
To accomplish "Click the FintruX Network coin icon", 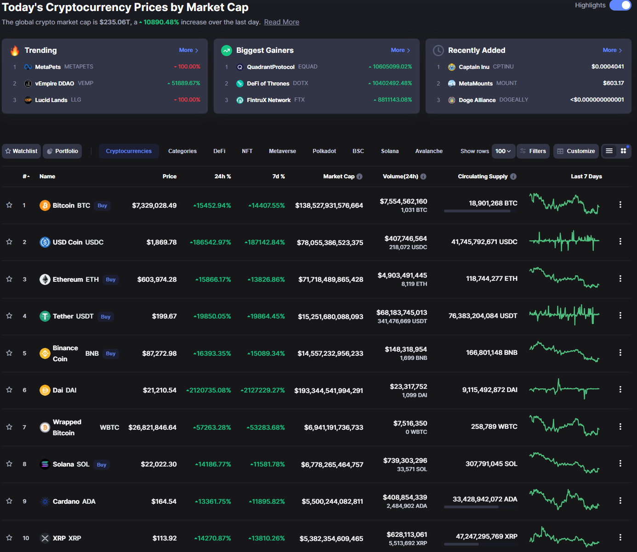I will [x=240, y=100].
